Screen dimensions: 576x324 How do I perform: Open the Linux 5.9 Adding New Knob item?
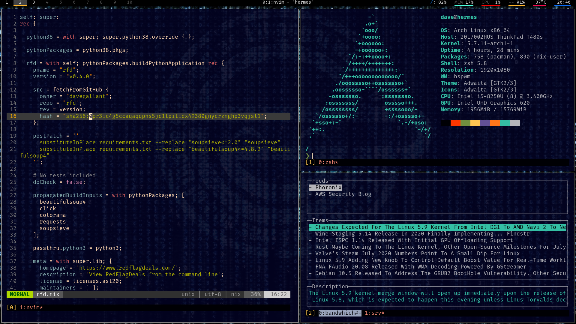[x=437, y=260]
